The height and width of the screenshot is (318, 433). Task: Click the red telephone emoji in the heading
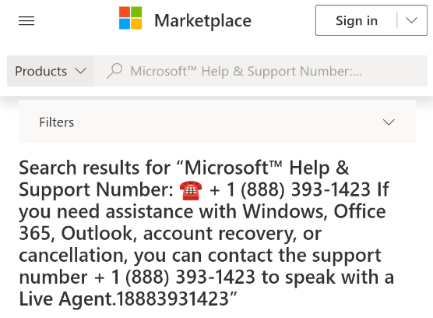191,190
